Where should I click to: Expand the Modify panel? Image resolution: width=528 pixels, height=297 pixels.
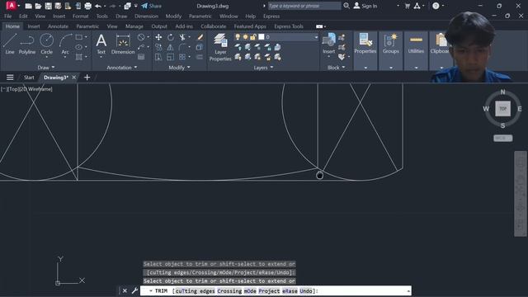[179, 68]
